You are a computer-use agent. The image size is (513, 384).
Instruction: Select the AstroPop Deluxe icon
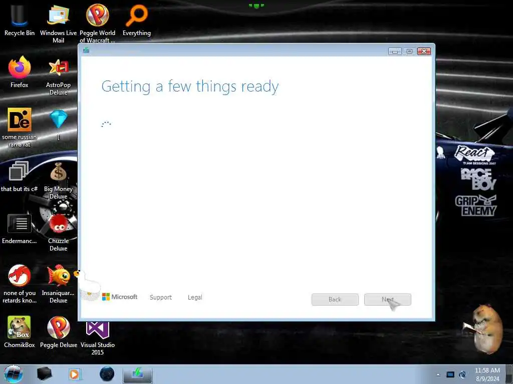point(58,76)
